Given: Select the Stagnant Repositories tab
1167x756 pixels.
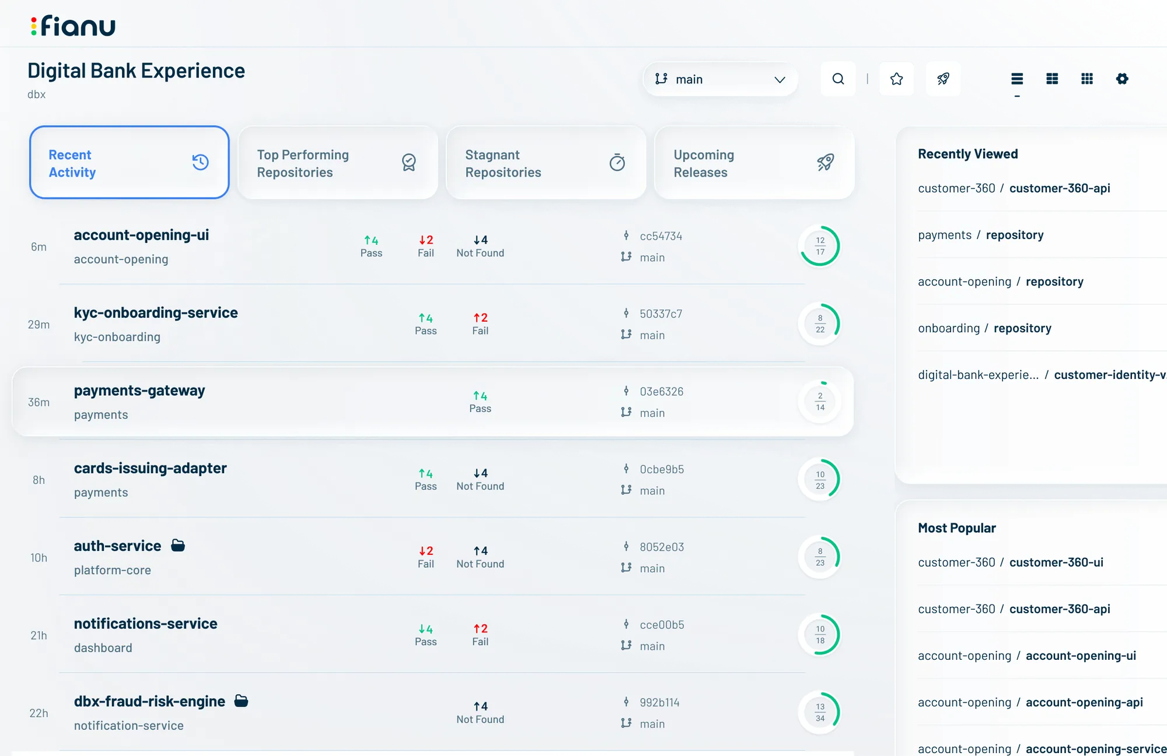Looking at the screenshot, I should pyautogui.click(x=546, y=162).
